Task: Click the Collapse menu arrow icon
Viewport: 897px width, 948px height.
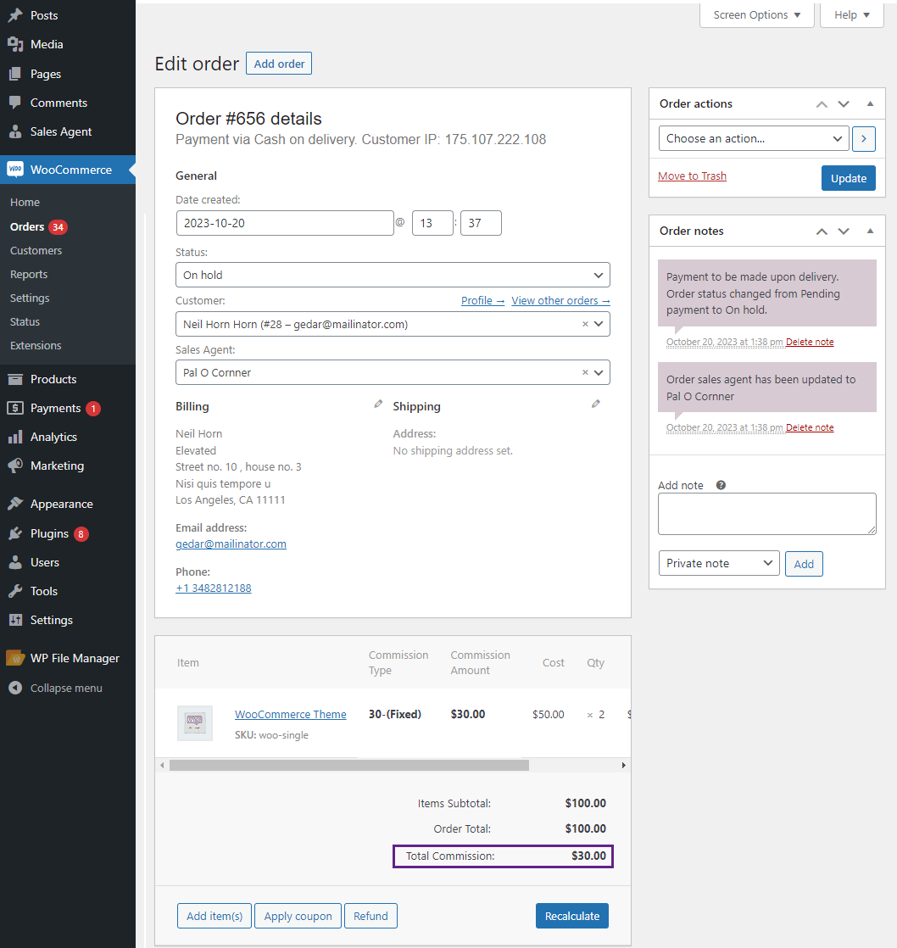Action: [15, 688]
